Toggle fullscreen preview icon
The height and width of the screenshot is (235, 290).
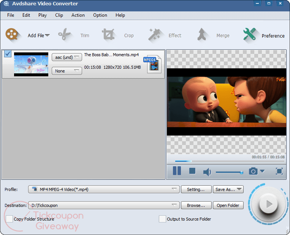point(279,171)
